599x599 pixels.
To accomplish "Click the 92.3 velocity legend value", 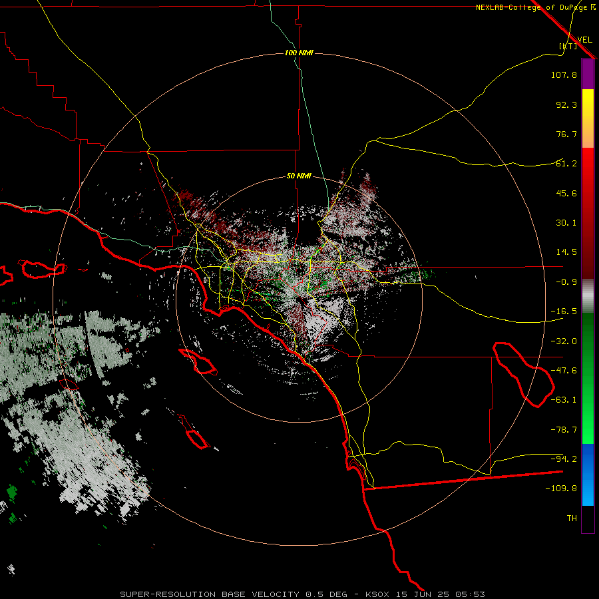I will click(566, 104).
